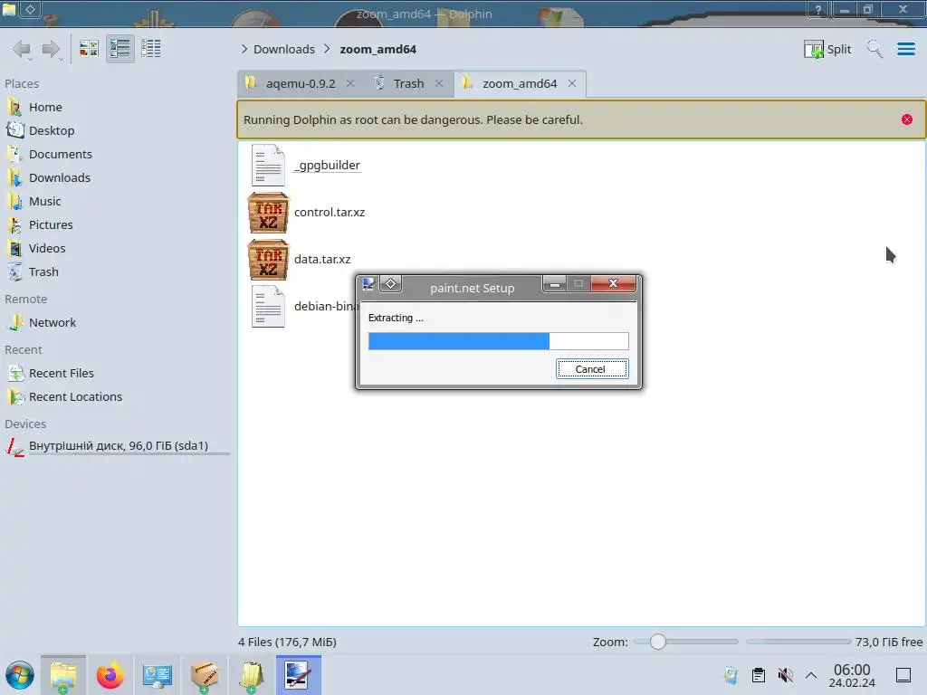Open the clock showing 06:00

[x=852, y=675]
